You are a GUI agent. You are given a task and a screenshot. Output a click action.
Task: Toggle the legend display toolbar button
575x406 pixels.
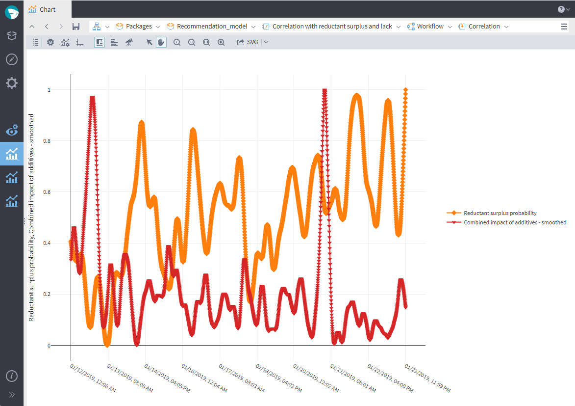[x=99, y=42]
